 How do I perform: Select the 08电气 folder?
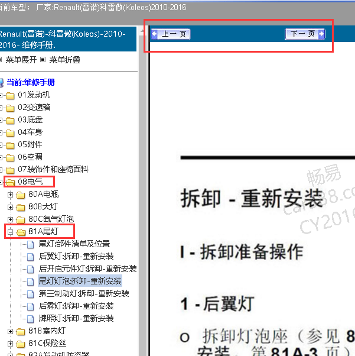30,182
